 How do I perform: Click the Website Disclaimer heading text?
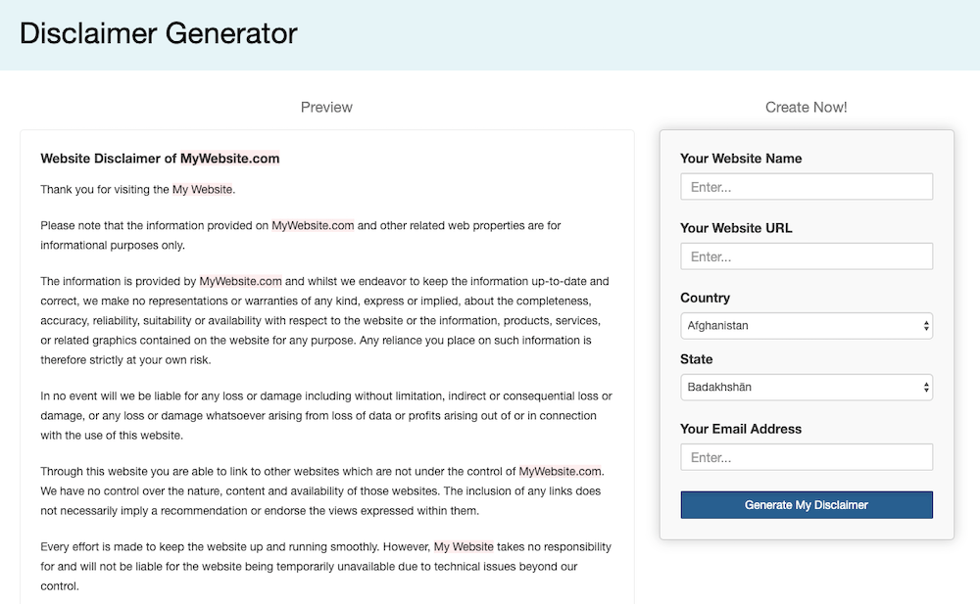[160, 159]
